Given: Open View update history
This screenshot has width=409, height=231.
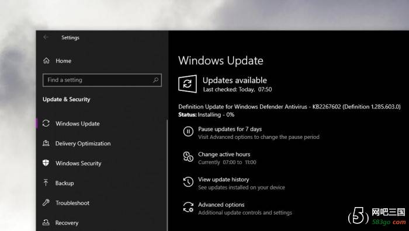Looking at the screenshot, I should click(x=224, y=180).
